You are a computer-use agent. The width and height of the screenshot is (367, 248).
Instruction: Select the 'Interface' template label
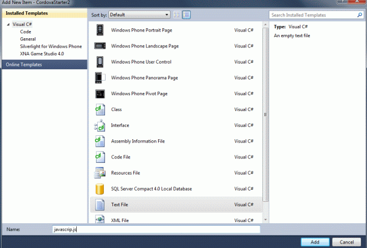coord(120,125)
